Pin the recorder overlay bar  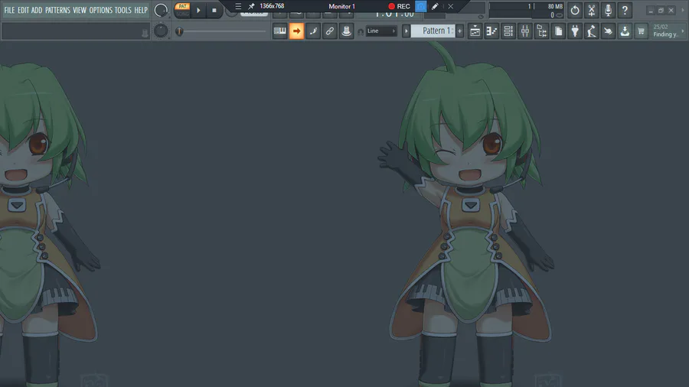click(251, 6)
